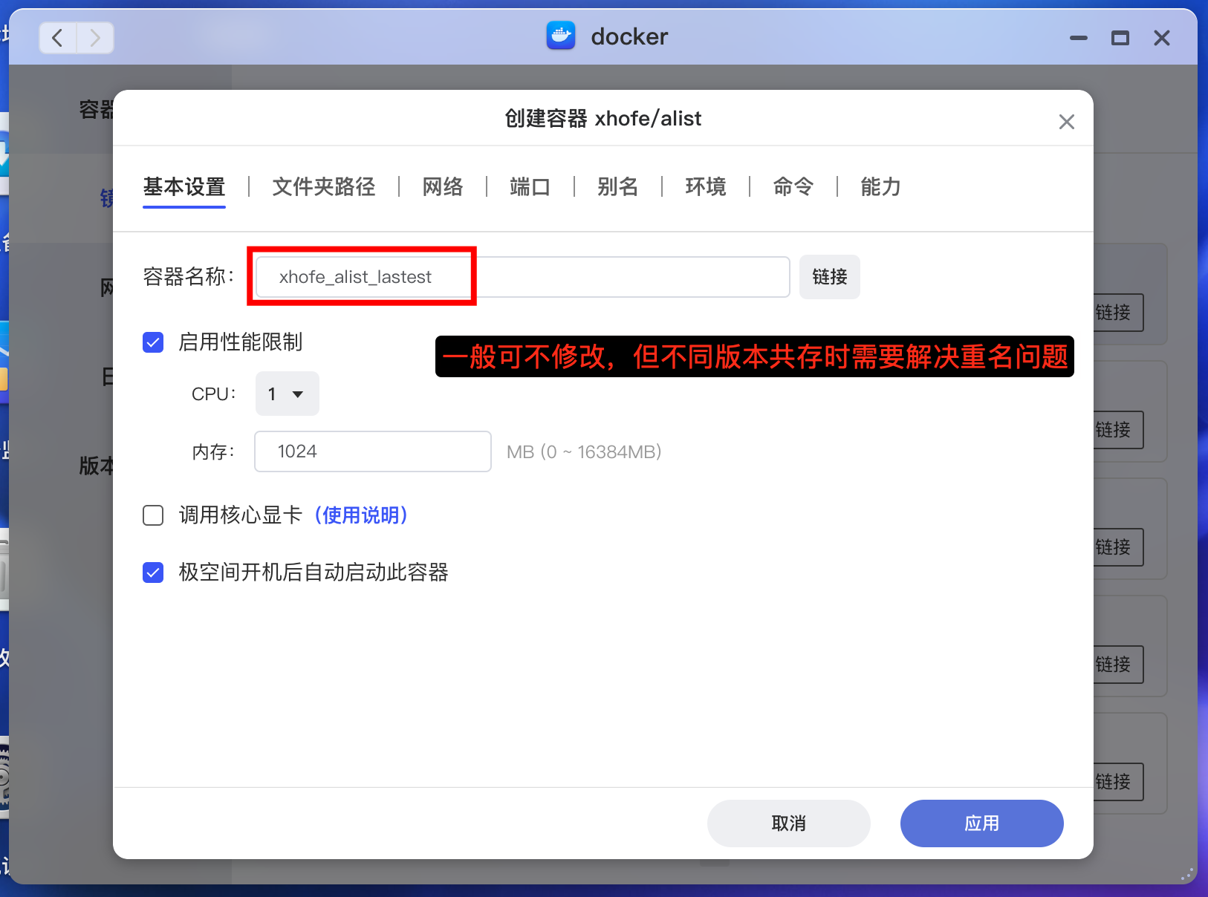Click the 取消 button
Viewport: 1208px width, 897px height.
pyautogui.click(x=789, y=823)
